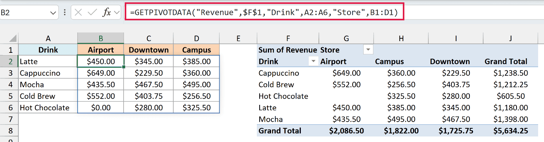
Task: Select column G header
Action: (x=346, y=38)
